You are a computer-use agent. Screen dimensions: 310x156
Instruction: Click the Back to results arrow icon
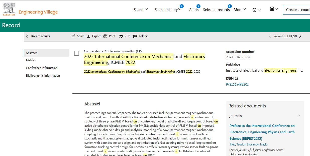coord(27,36)
